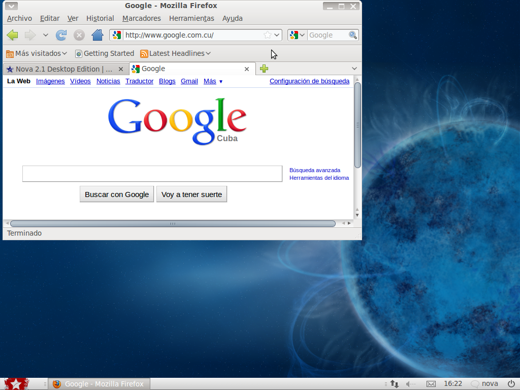The image size is (520, 390).
Task: Open the Marcadores menu
Action: 141,18
